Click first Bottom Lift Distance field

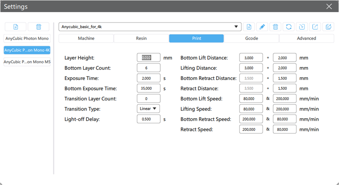251,58
